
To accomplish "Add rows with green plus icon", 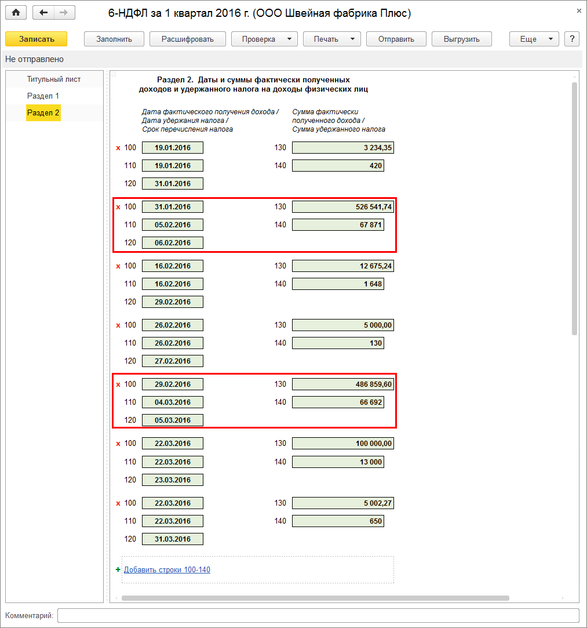I will pyautogui.click(x=118, y=569).
